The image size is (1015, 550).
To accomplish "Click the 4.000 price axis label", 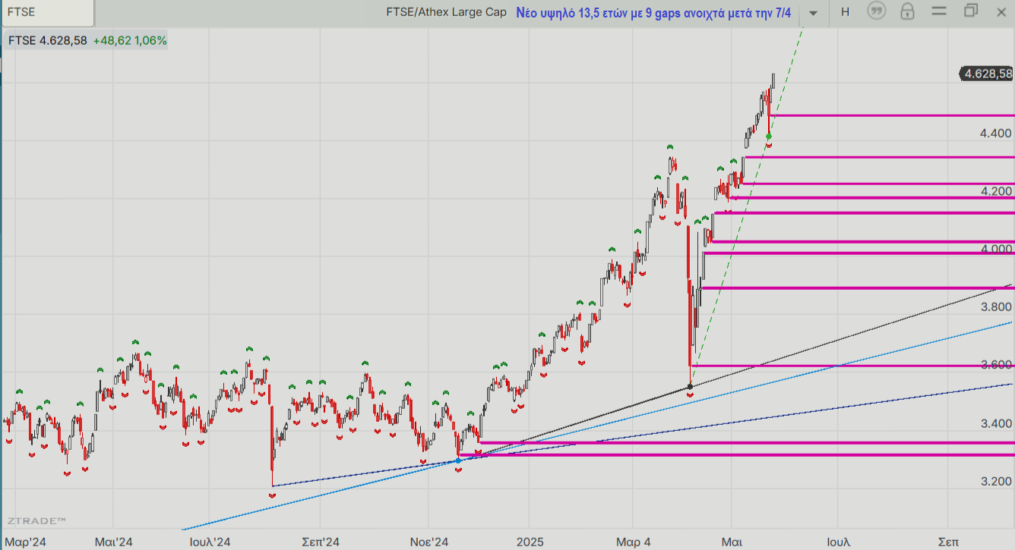I will 995,249.
